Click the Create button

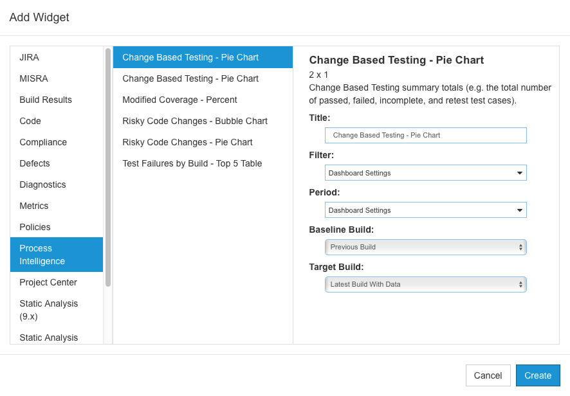point(538,375)
